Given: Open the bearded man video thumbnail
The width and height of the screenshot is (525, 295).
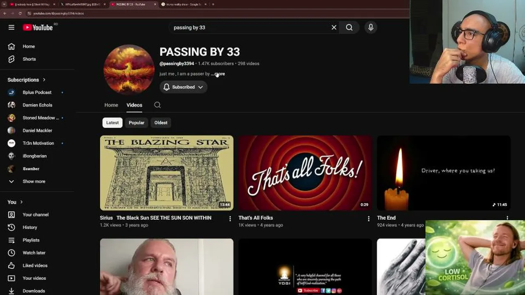Looking at the screenshot, I should pos(167,267).
